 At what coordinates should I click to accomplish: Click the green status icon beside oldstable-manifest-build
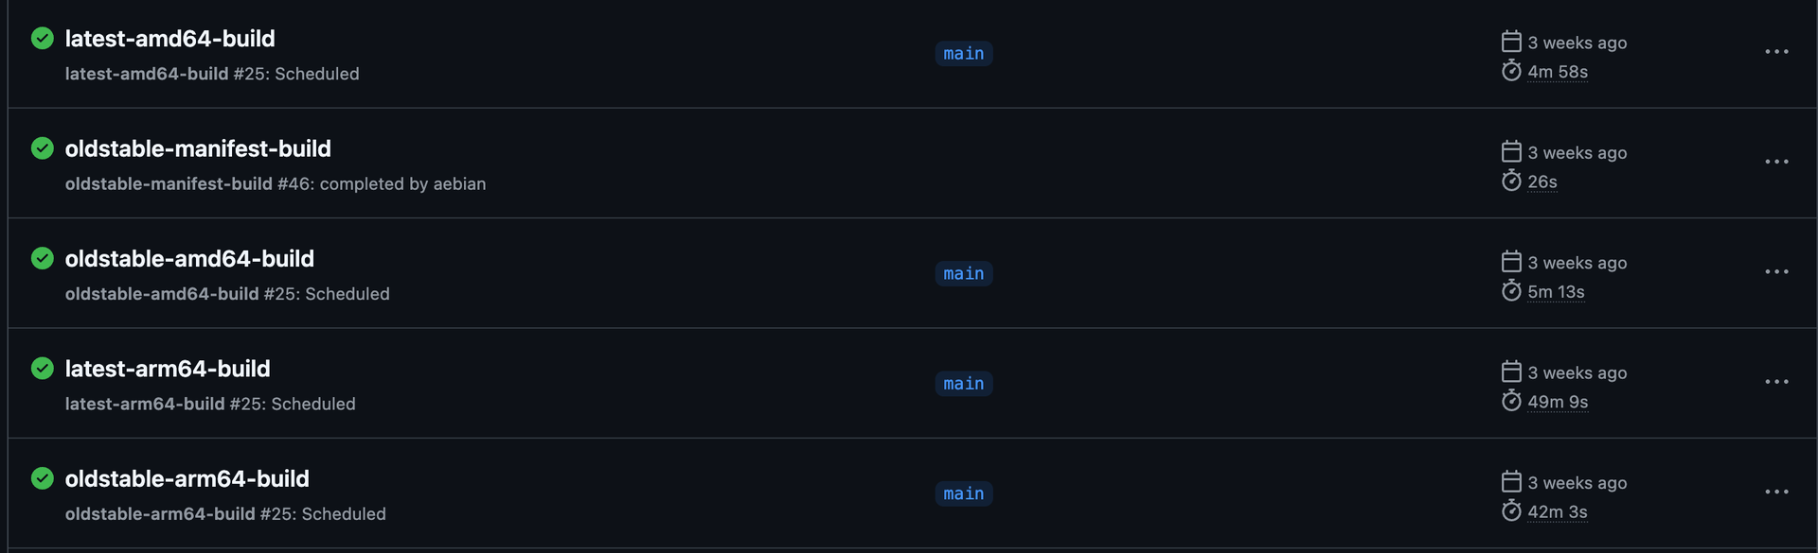(43, 148)
